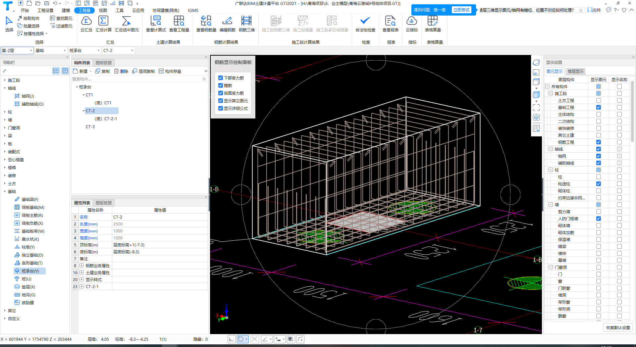Viewport: 636px width, 347px height.
Task: Expand the 柱 navigation tree node
Action: pos(5,112)
